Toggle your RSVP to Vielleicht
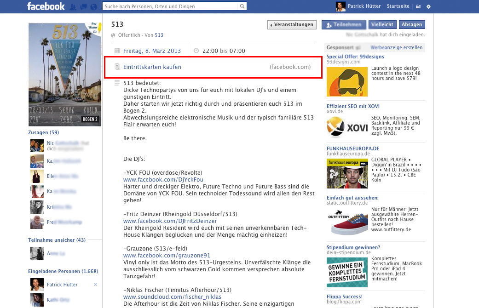The height and width of the screenshot is (308, 479). (382, 24)
